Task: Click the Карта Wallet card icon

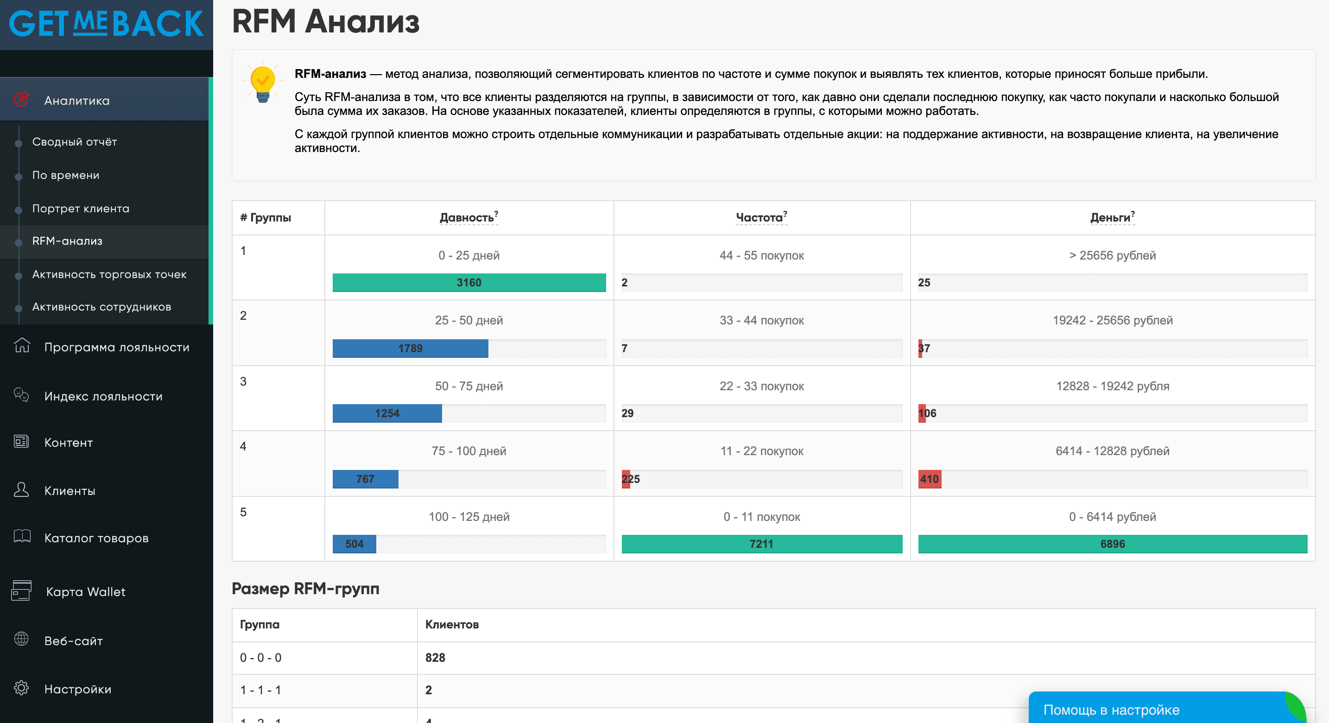Action: pos(21,590)
